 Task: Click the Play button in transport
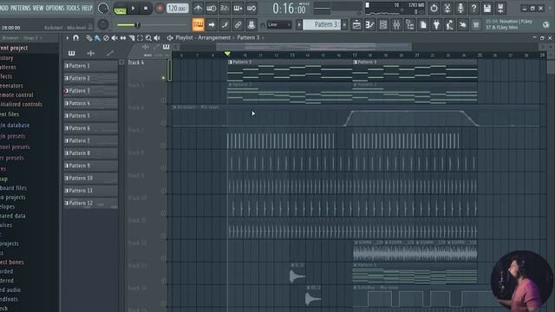click(133, 8)
